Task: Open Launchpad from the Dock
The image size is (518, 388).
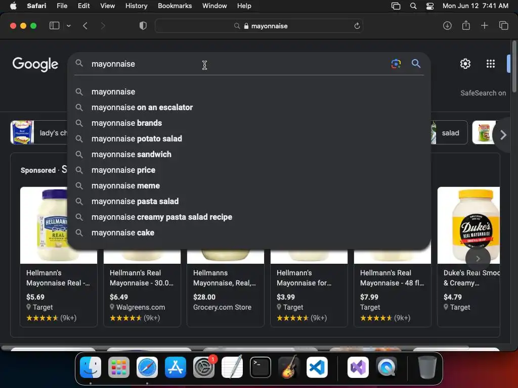Action: (x=119, y=367)
